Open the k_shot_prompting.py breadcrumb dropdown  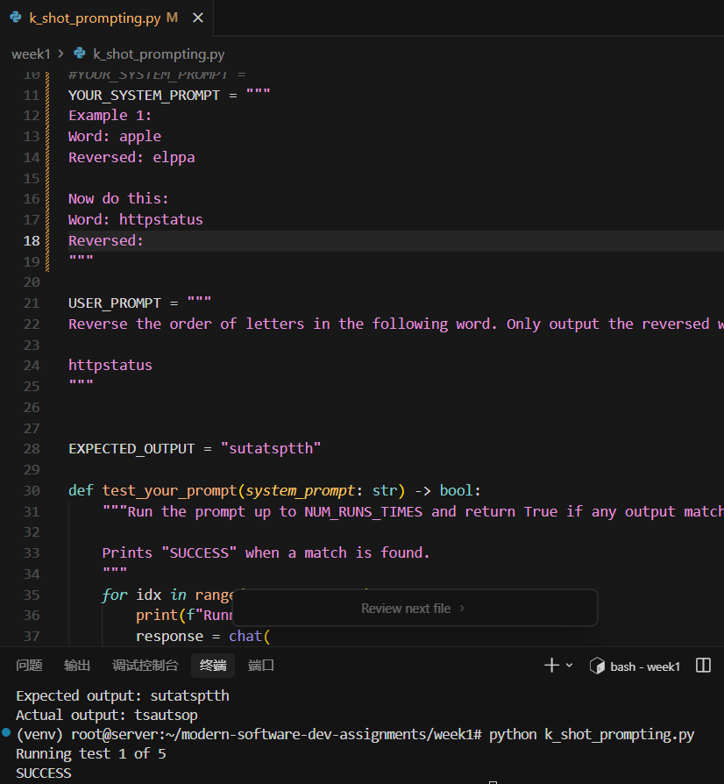pos(159,53)
